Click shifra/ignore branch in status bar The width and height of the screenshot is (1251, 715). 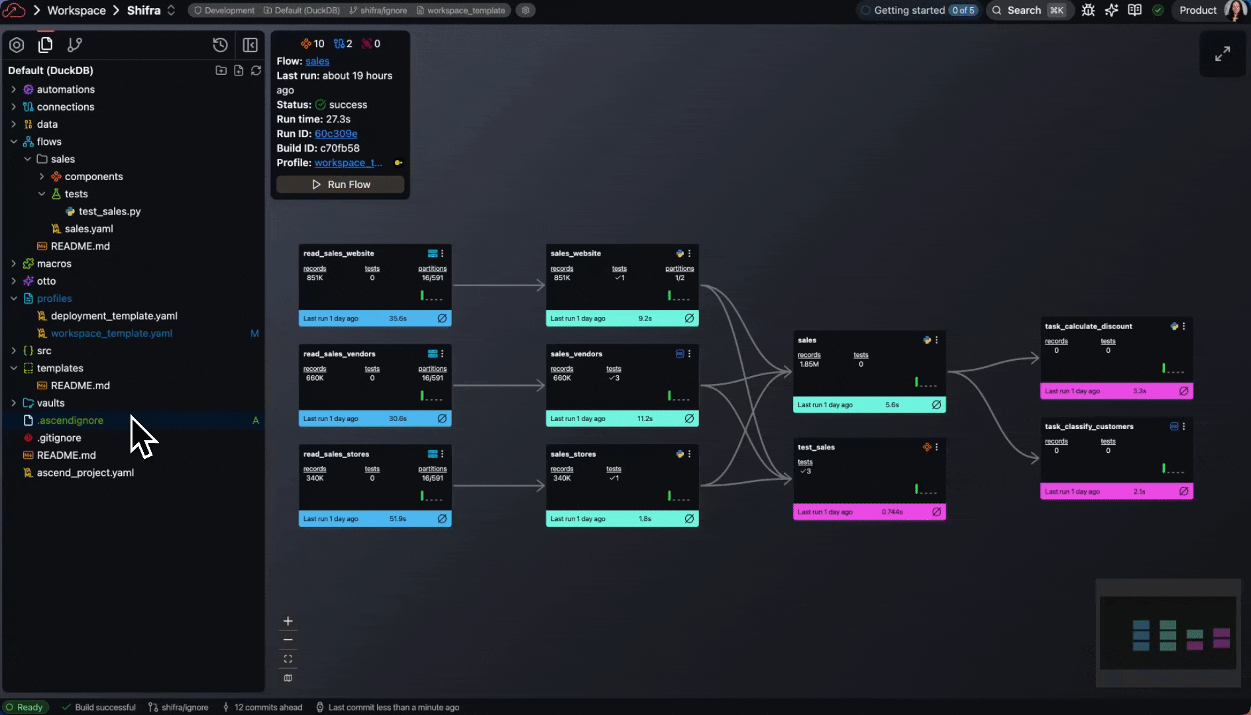[x=178, y=707]
